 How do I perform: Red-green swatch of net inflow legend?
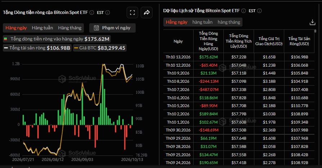(x=5, y=39)
